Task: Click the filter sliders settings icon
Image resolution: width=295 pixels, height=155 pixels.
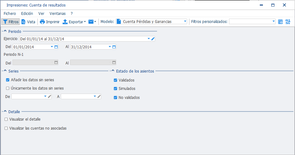Action: [288, 22]
